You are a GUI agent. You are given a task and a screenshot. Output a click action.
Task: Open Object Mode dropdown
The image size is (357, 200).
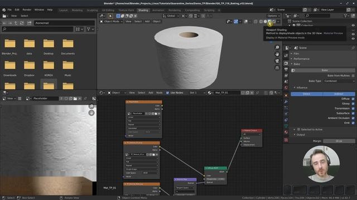pyautogui.click(x=112, y=21)
